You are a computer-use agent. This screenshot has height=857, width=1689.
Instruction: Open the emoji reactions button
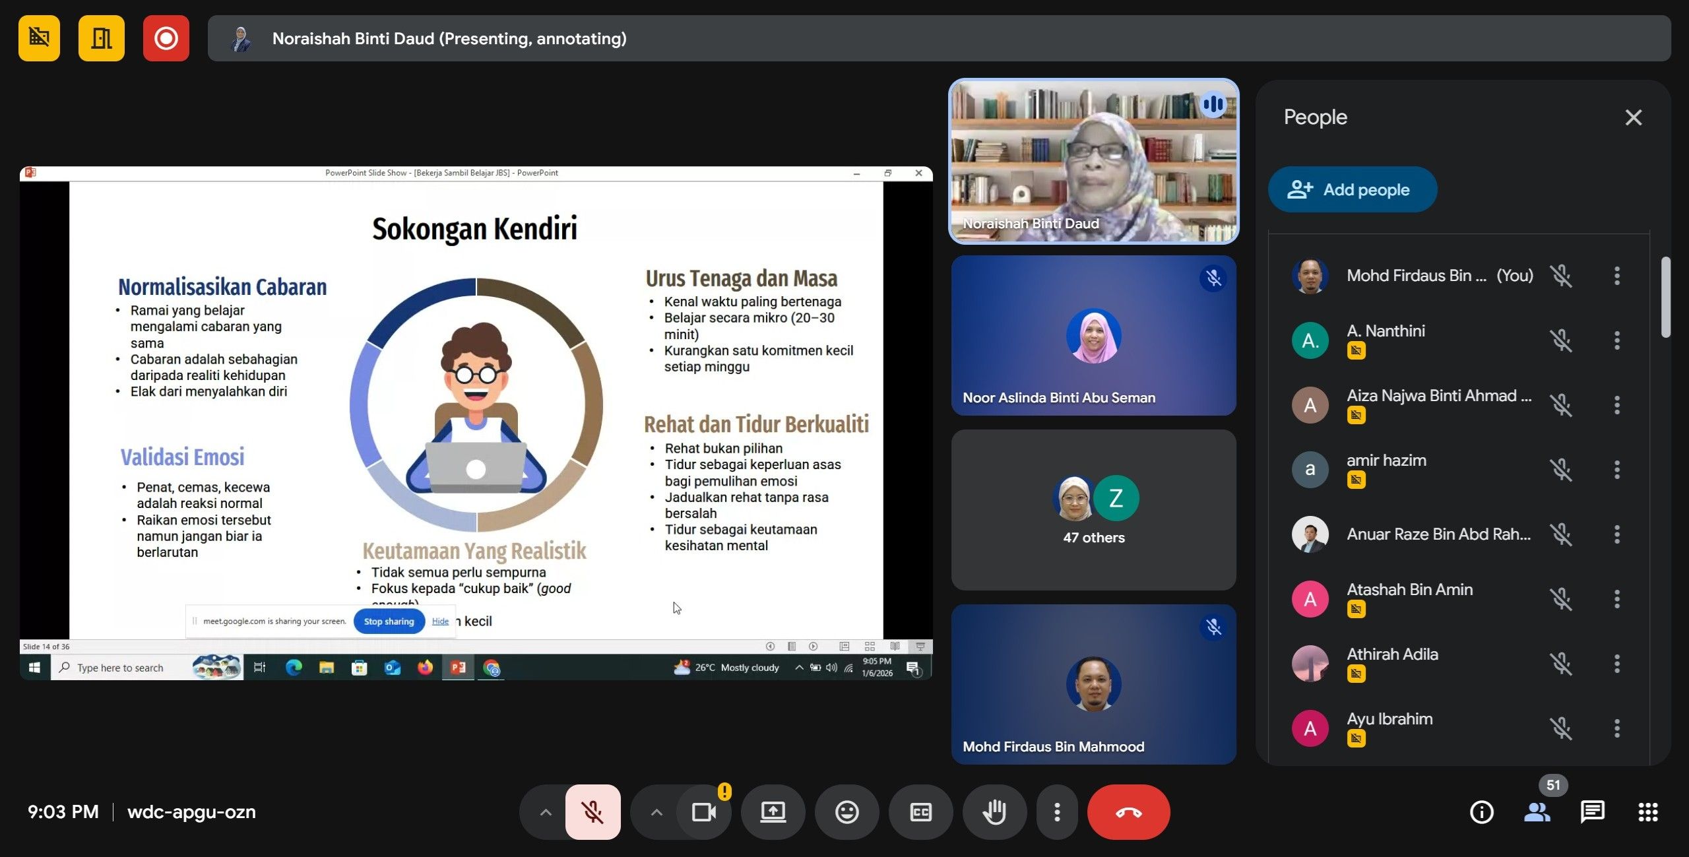[846, 812]
